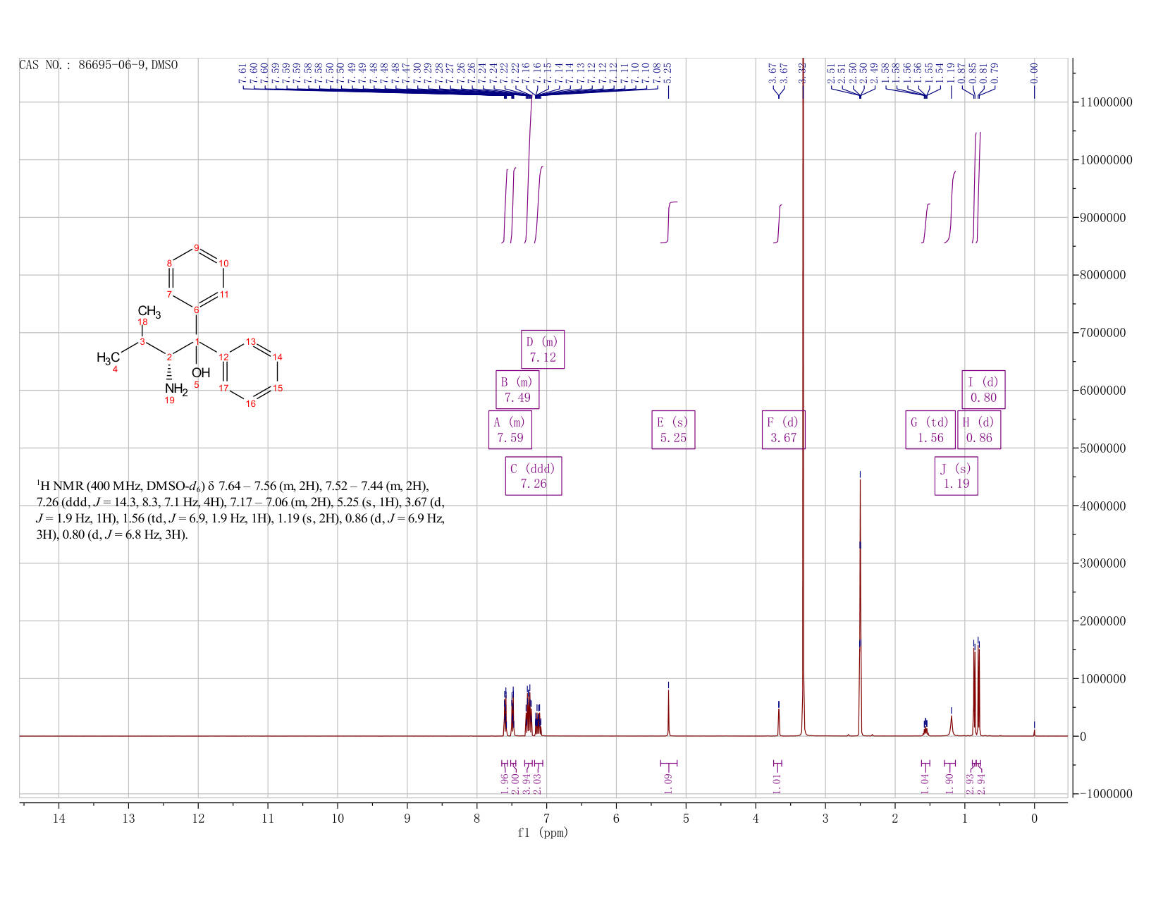Select multiplet box H (d) 0.86

coord(979,430)
